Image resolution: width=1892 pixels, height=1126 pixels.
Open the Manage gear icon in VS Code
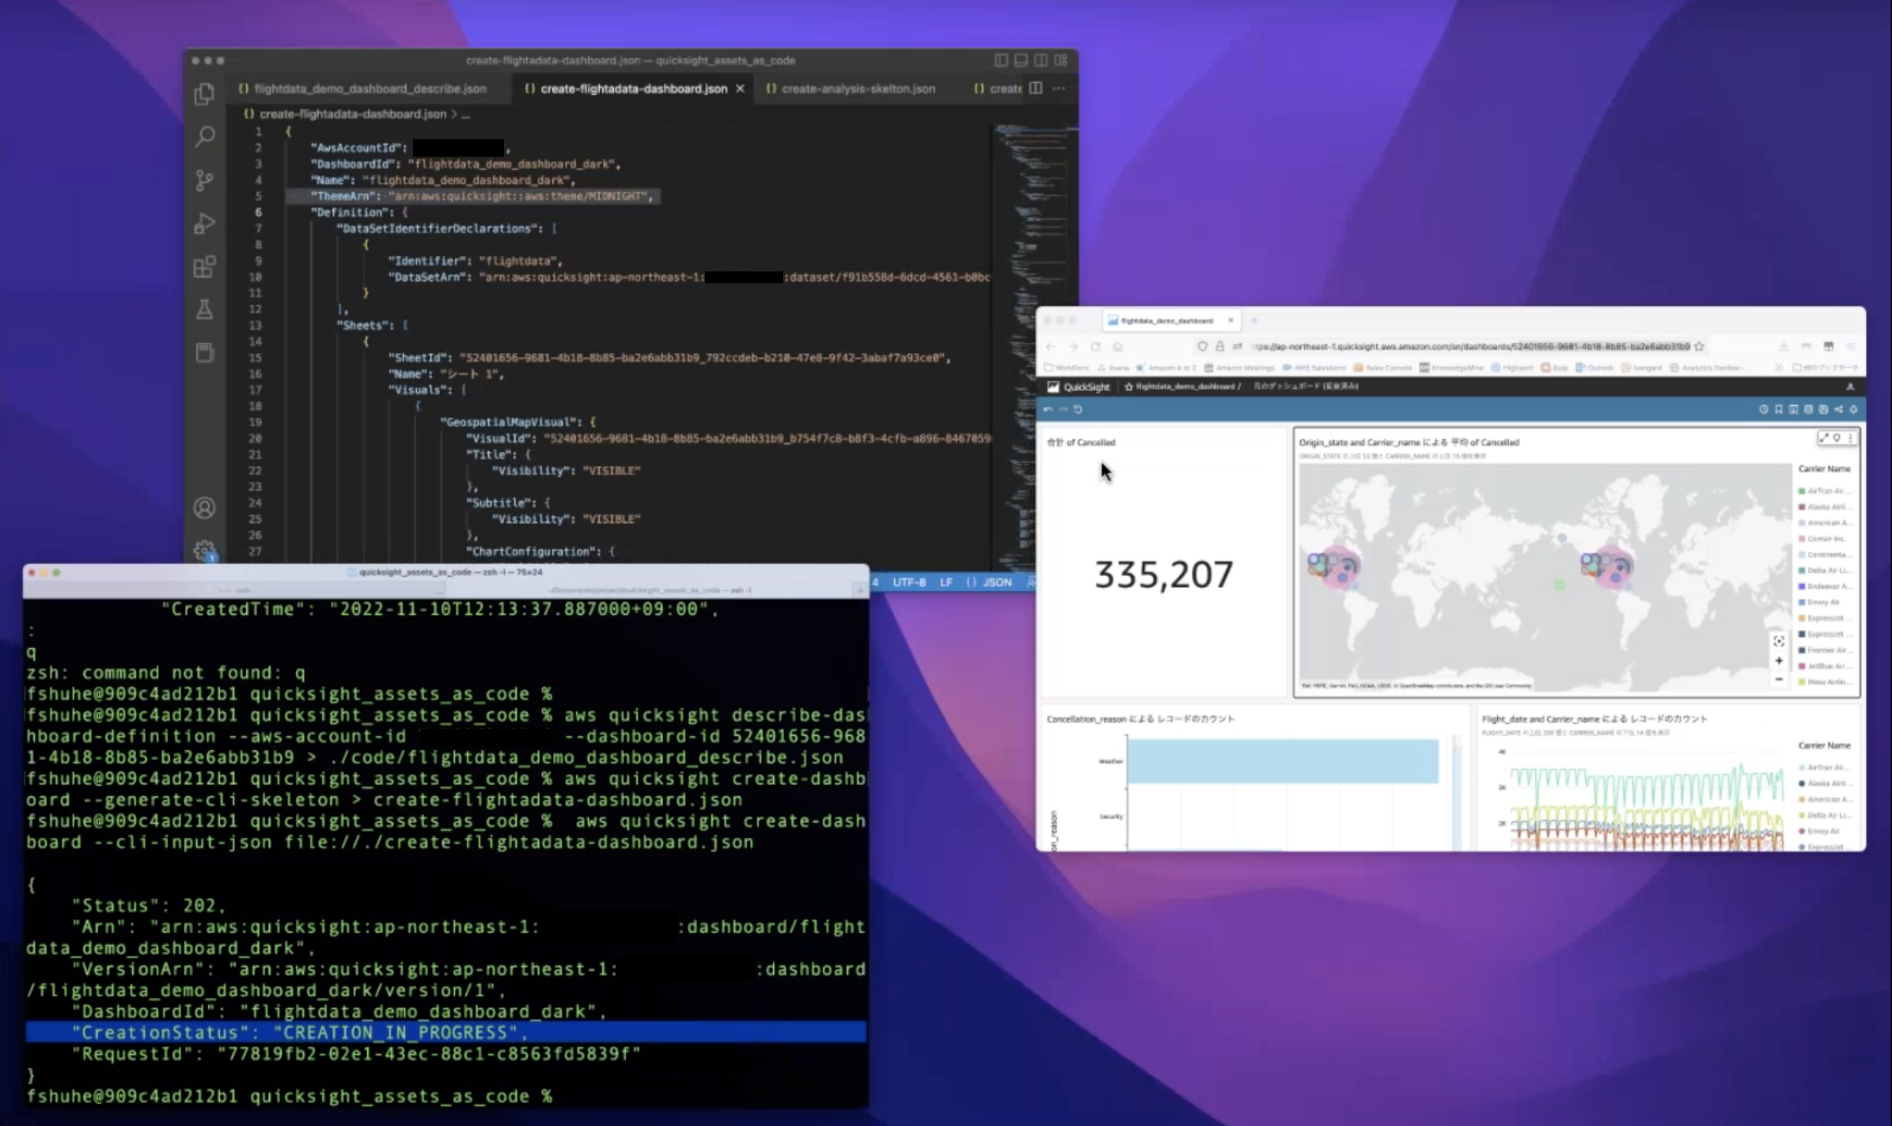(204, 550)
